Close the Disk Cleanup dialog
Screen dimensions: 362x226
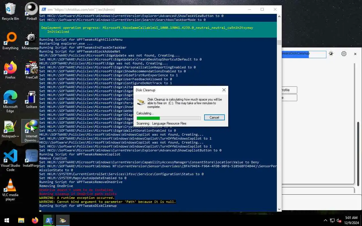click(224, 90)
